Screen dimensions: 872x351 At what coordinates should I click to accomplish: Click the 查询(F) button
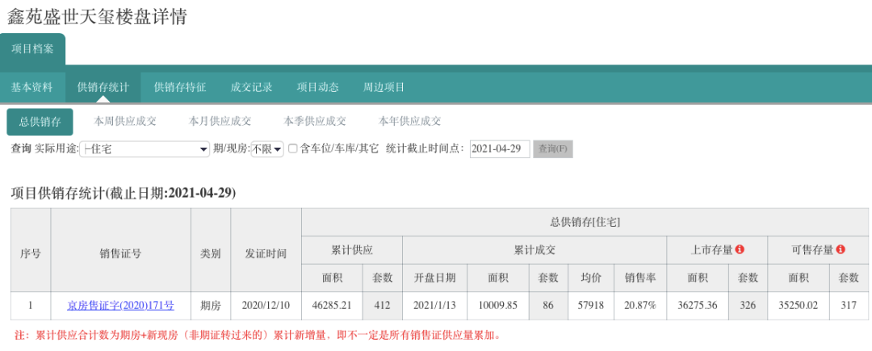(x=553, y=148)
